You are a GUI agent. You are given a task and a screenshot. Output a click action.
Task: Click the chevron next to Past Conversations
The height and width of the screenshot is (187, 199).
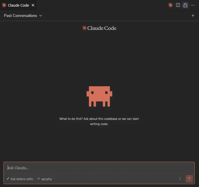[x=41, y=16]
